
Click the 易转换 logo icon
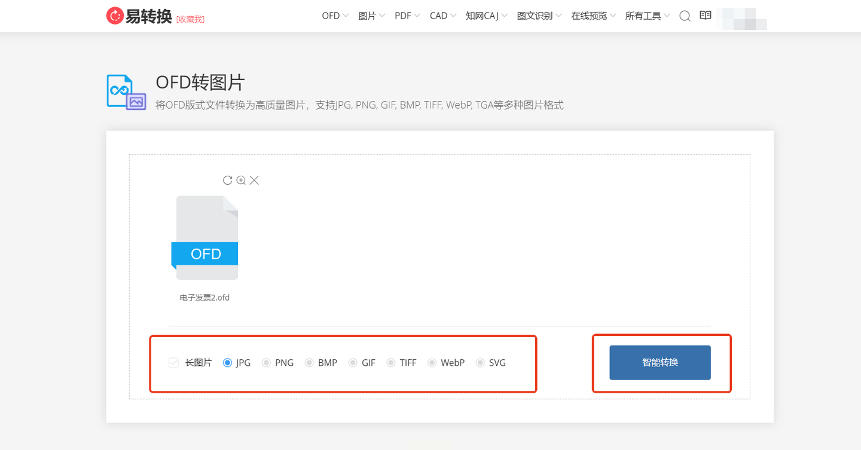(114, 16)
